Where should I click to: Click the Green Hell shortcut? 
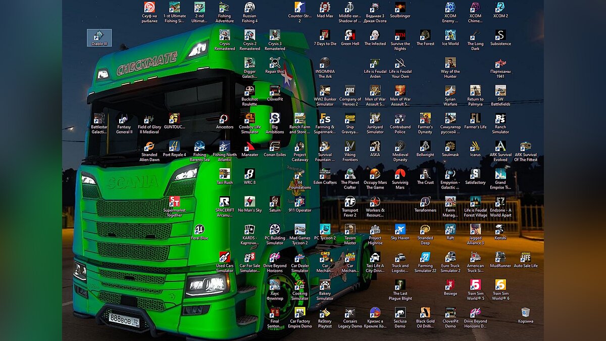(x=350, y=38)
